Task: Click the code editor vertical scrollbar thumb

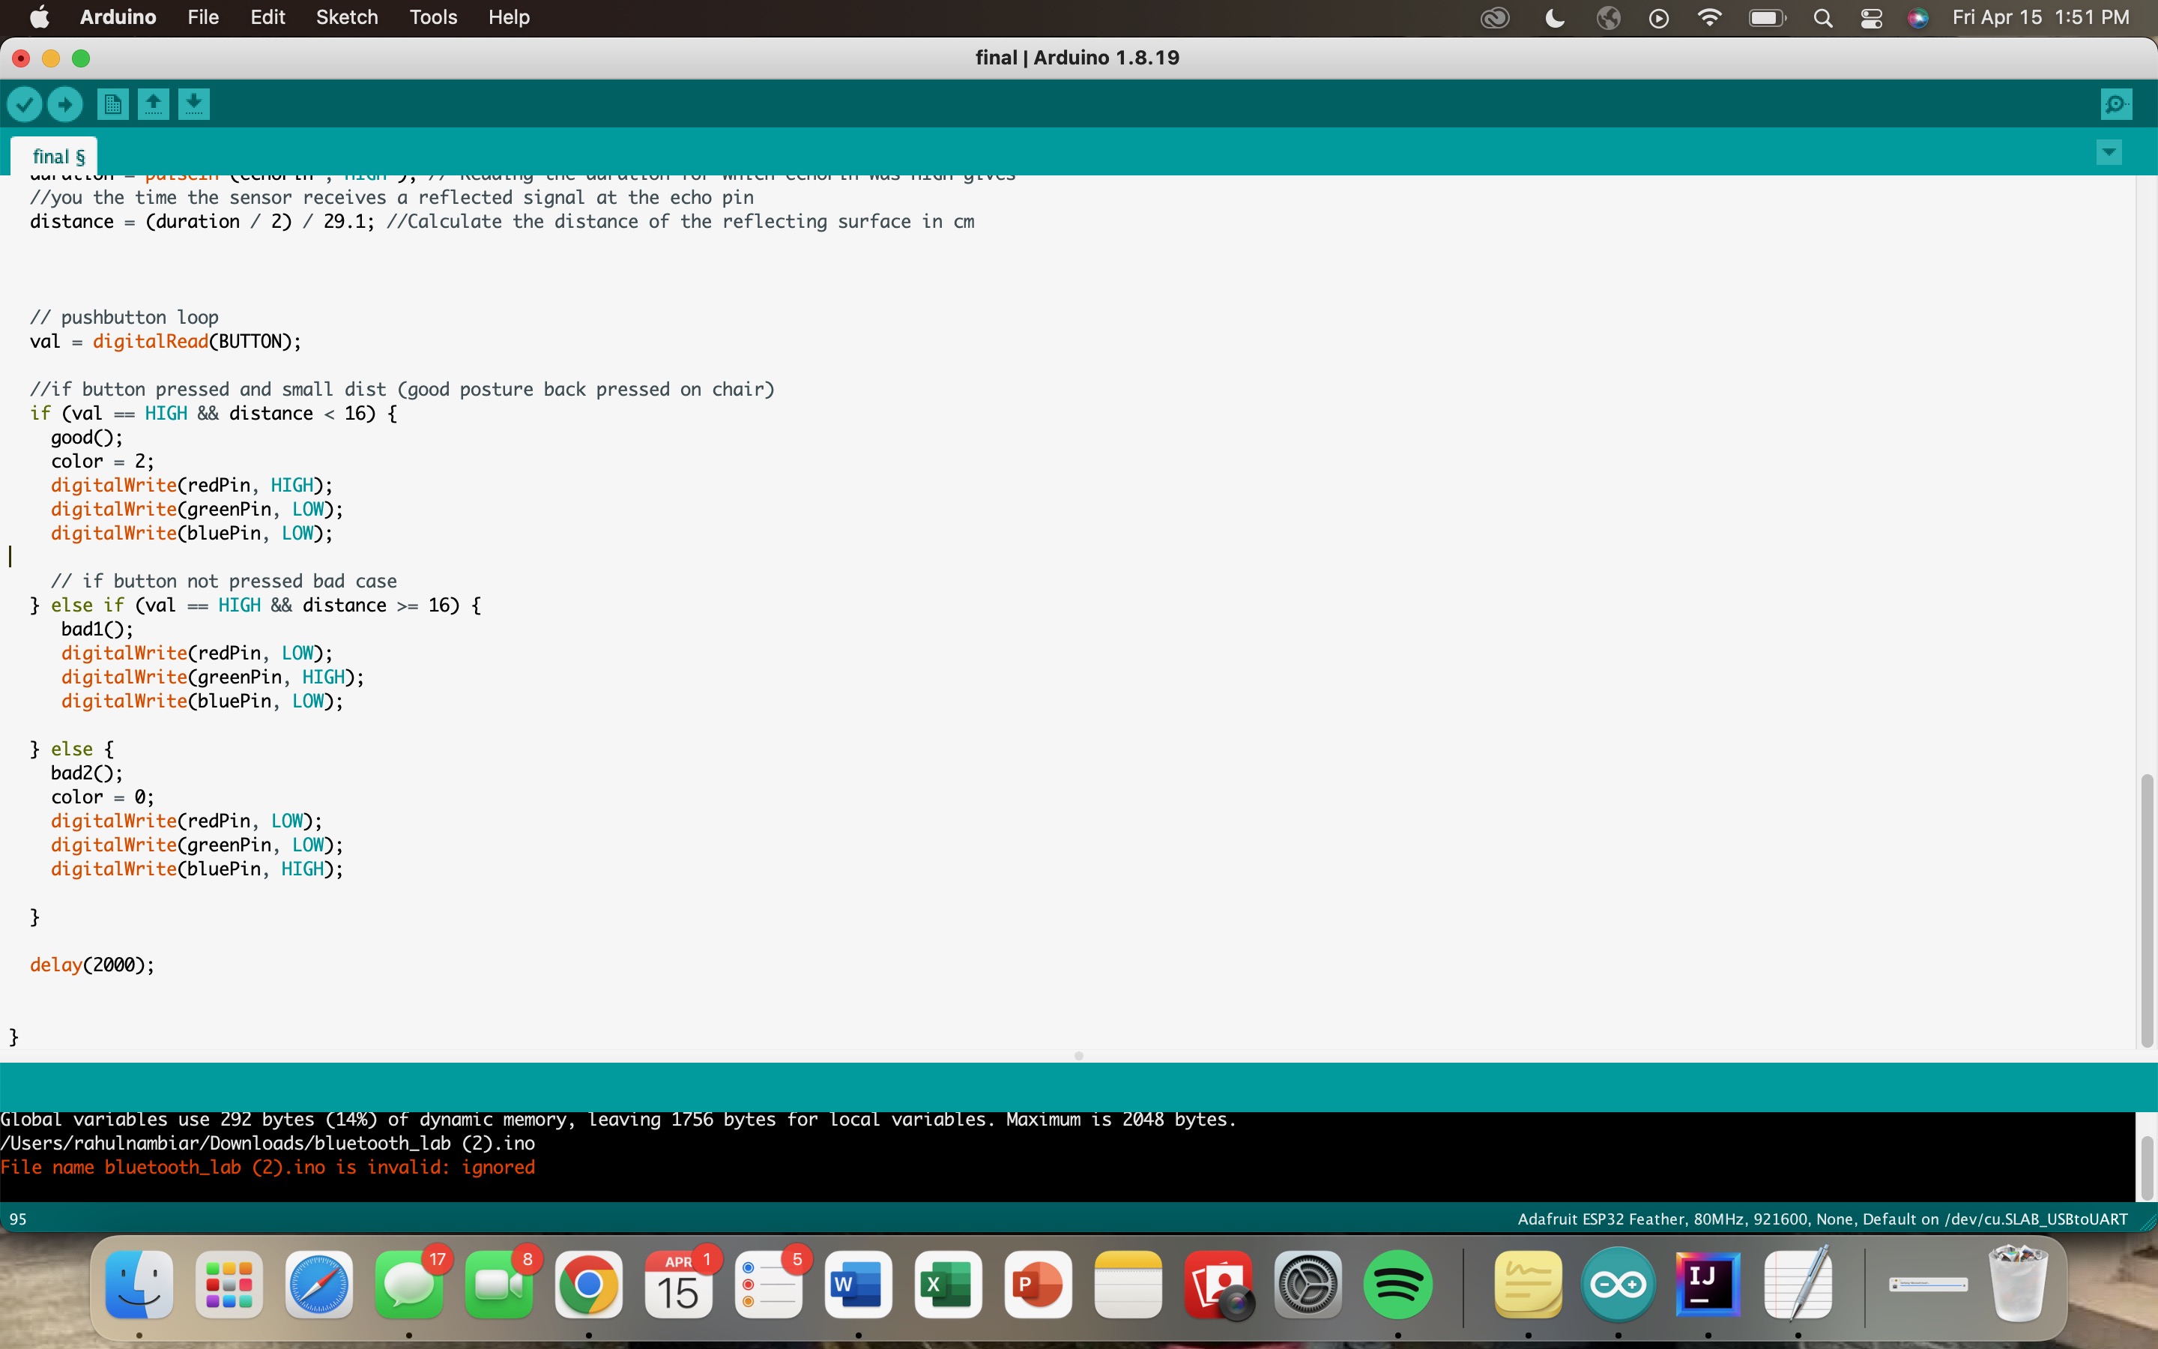Action: [2147, 910]
